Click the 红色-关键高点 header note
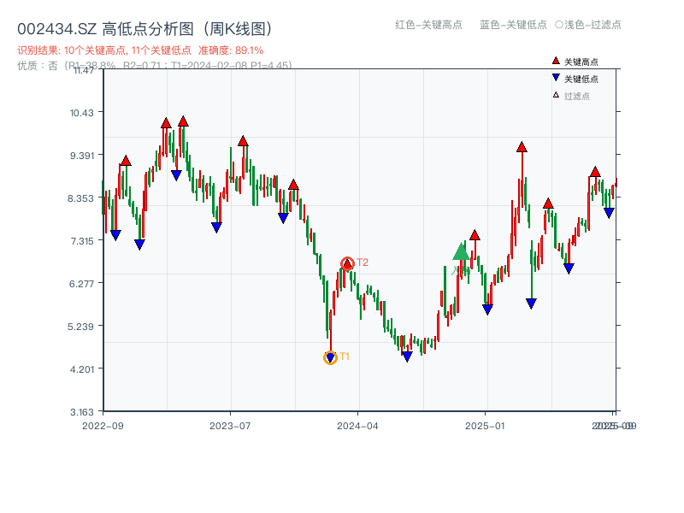Image resolution: width=684 pixels, height=513 pixels. click(x=428, y=25)
